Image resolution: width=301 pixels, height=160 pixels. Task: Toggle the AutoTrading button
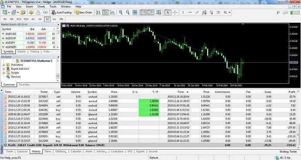(x=62, y=13)
